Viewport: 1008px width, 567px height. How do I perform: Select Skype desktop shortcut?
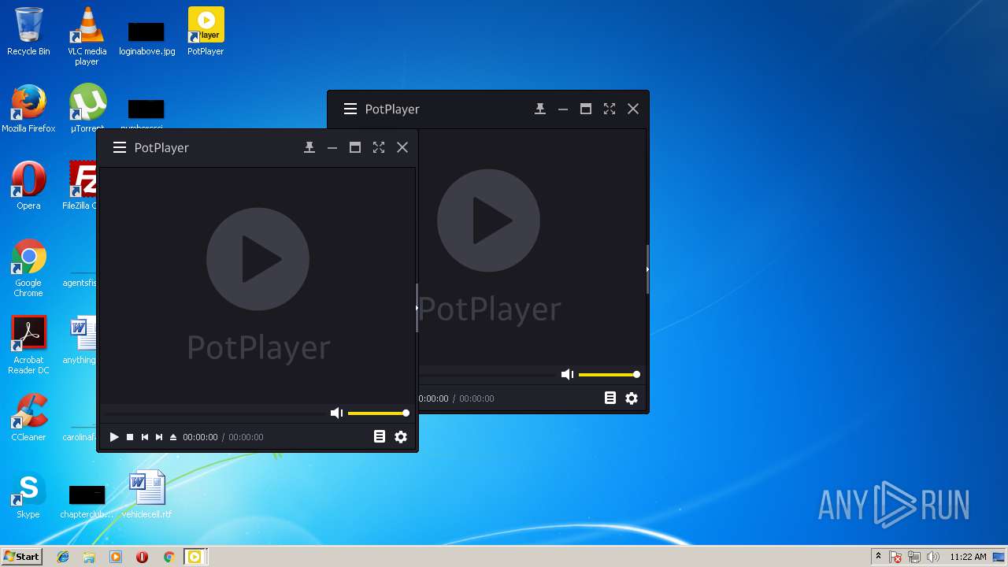(28, 495)
